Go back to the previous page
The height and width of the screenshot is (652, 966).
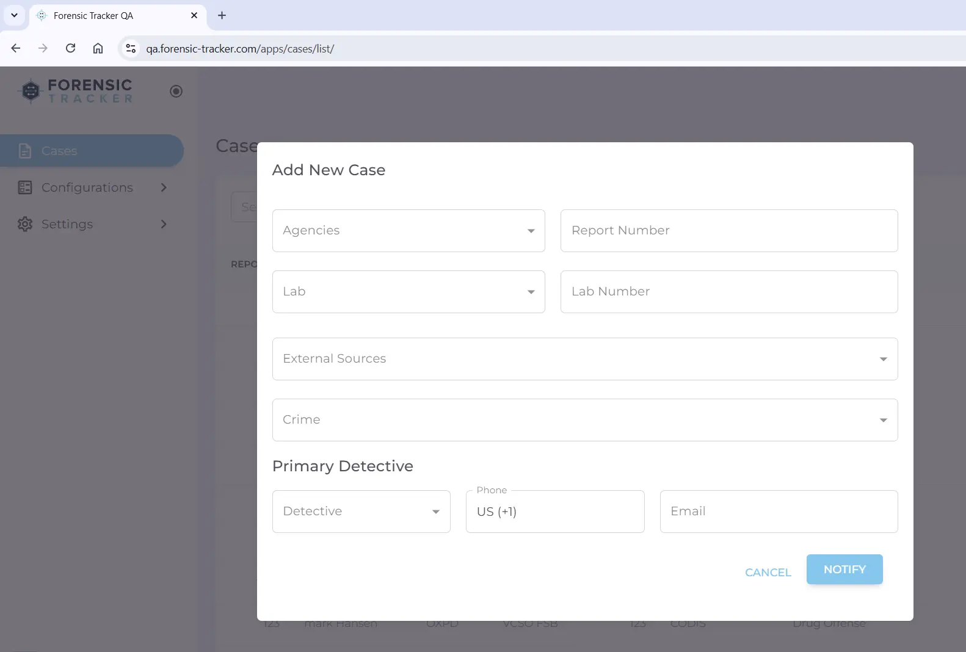(16, 48)
